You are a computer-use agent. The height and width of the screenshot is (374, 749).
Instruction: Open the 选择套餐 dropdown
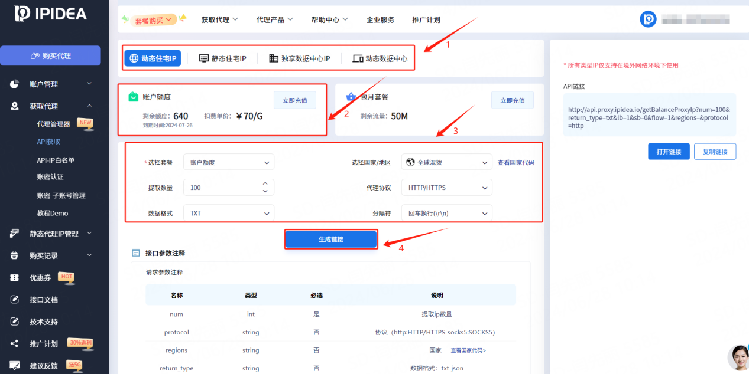click(229, 162)
